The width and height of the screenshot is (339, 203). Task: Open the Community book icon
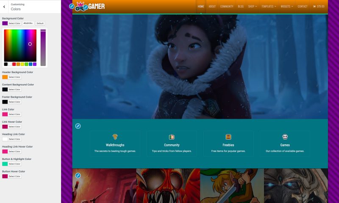click(x=172, y=137)
